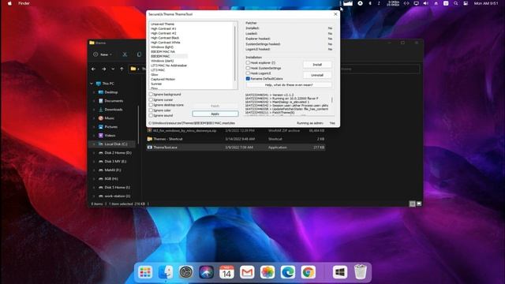The width and height of the screenshot is (505, 284).
Task: Click the volume speaker icon in menu bar
Action: pyautogui.click(x=426, y=3)
